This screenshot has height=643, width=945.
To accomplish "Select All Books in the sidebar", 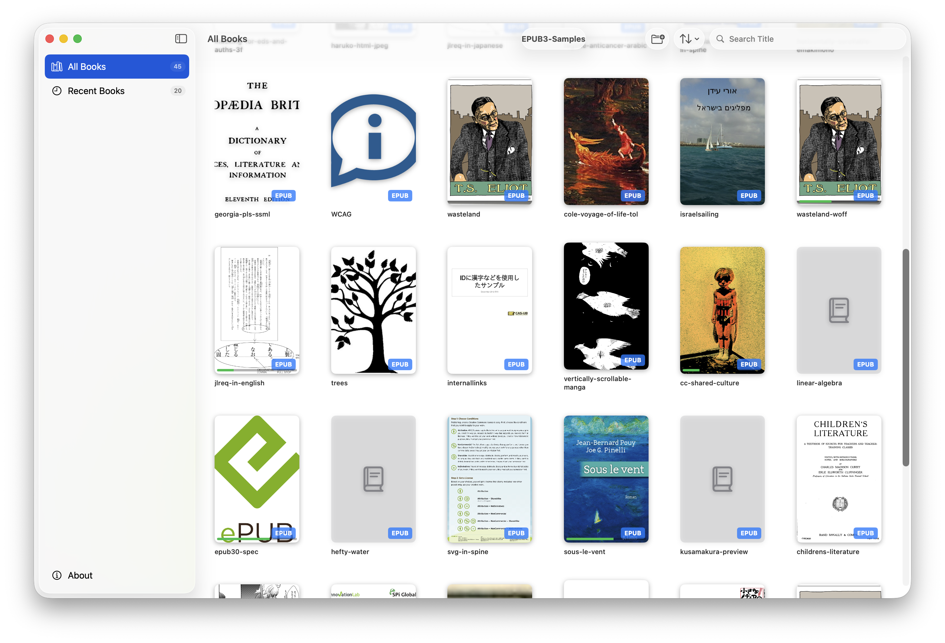I will pos(117,67).
